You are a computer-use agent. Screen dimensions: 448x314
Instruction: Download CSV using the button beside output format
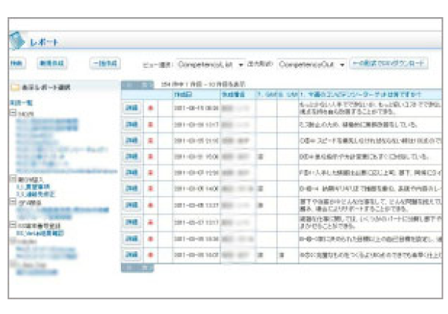click(x=390, y=64)
